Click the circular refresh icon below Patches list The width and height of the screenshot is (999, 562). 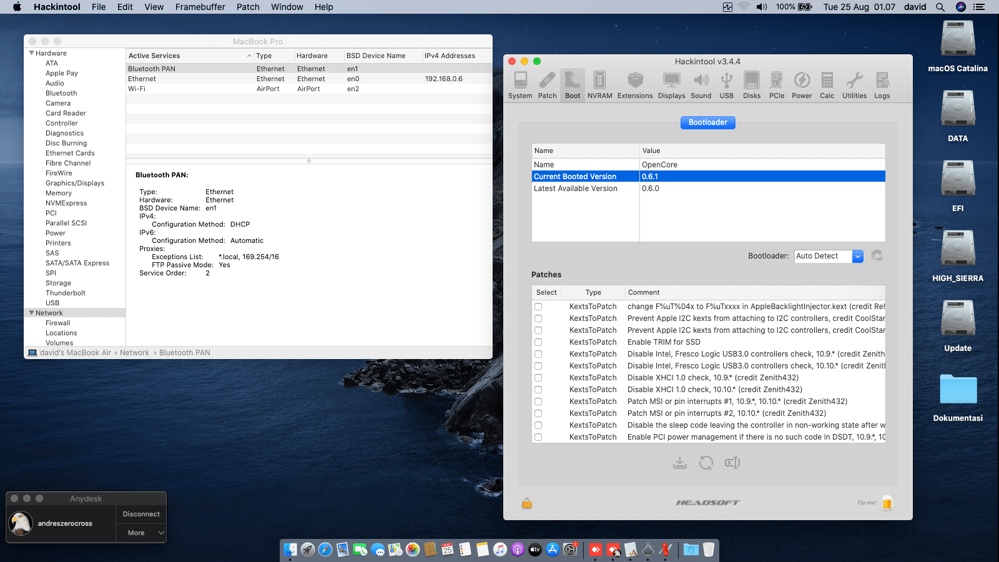[x=706, y=463]
